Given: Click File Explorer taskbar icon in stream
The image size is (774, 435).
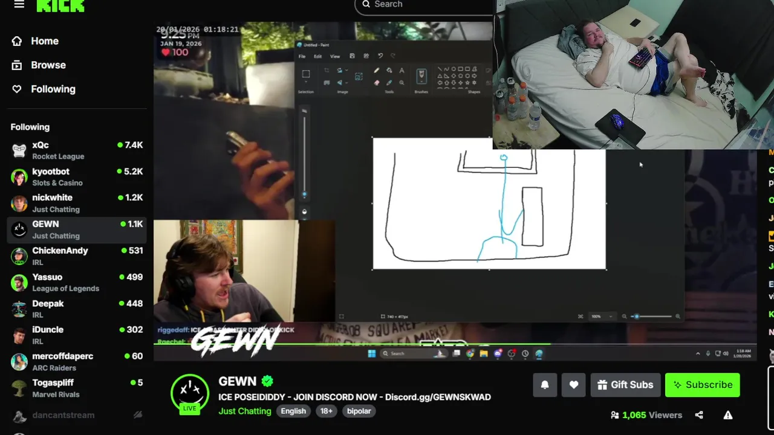Looking at the screenshot, I should coord(484,353).
